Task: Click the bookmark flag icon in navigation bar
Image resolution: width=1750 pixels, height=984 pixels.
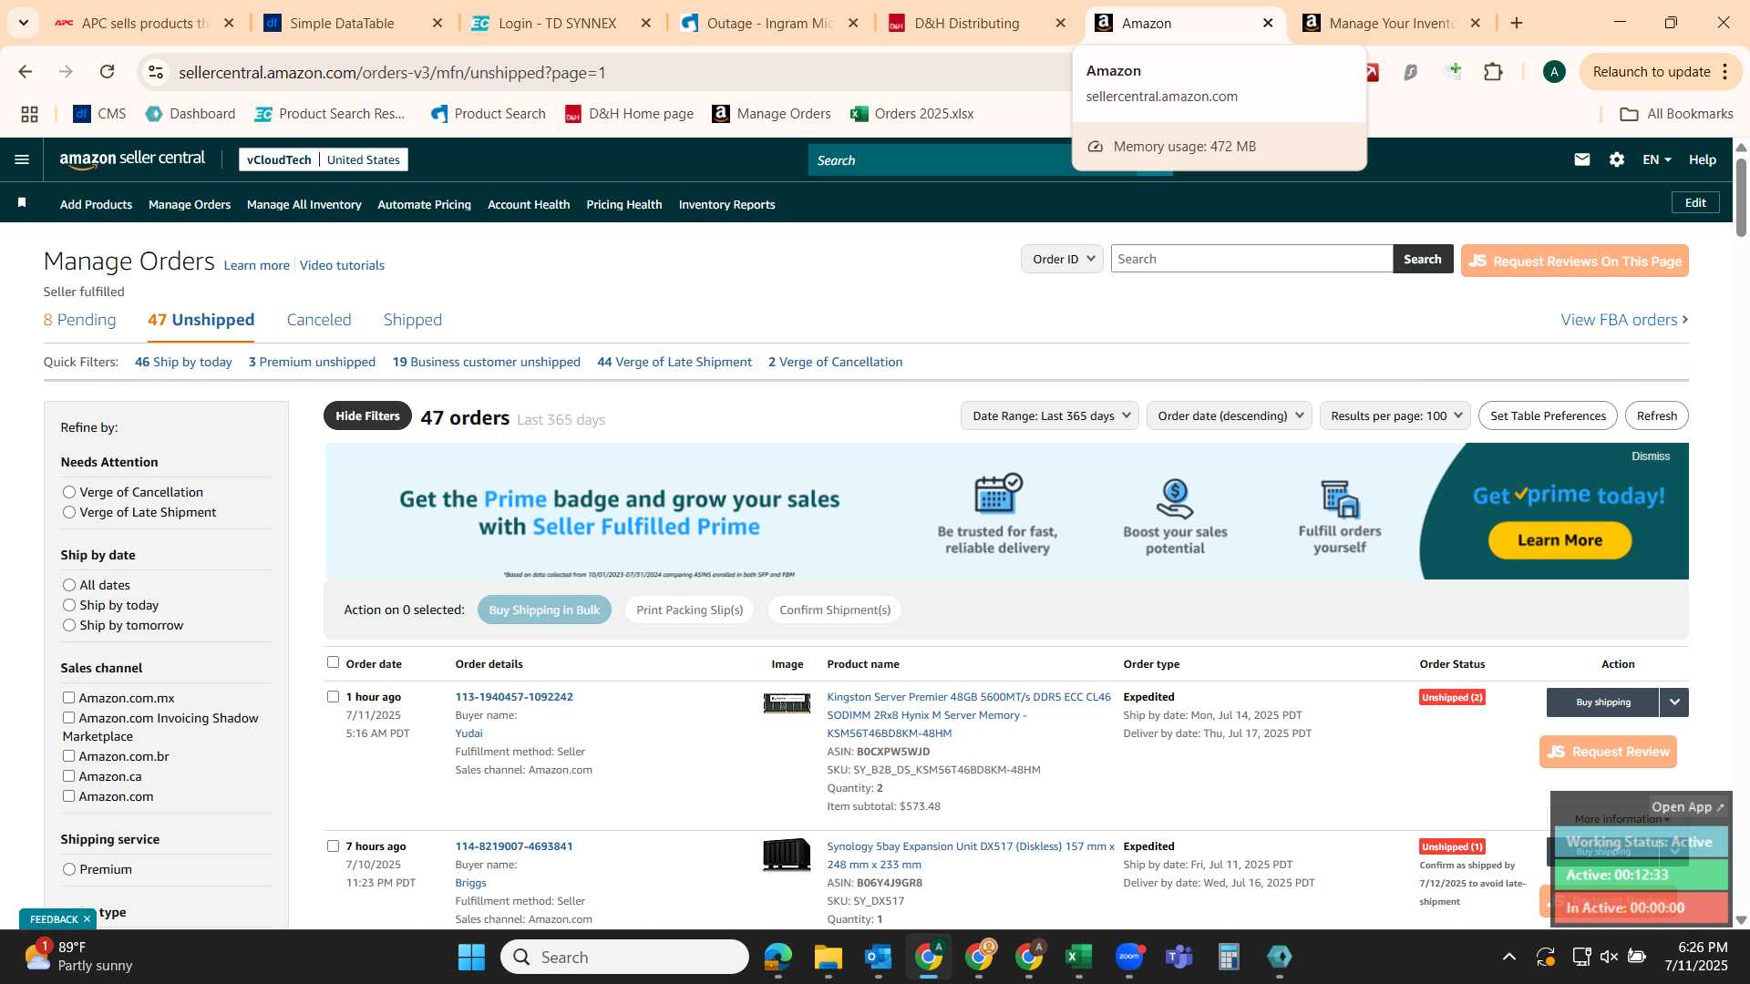Action: pyautogui.click(x=22, y=203)
